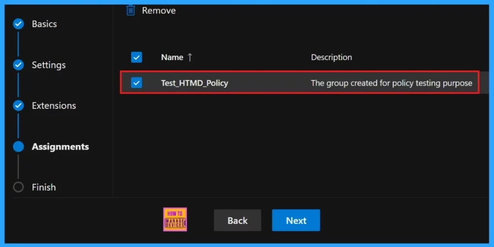Click the sort ascending arrow beside Name

point(190,57)
